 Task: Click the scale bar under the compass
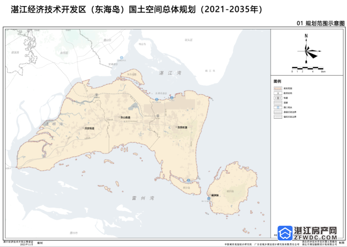pos(308,68)
